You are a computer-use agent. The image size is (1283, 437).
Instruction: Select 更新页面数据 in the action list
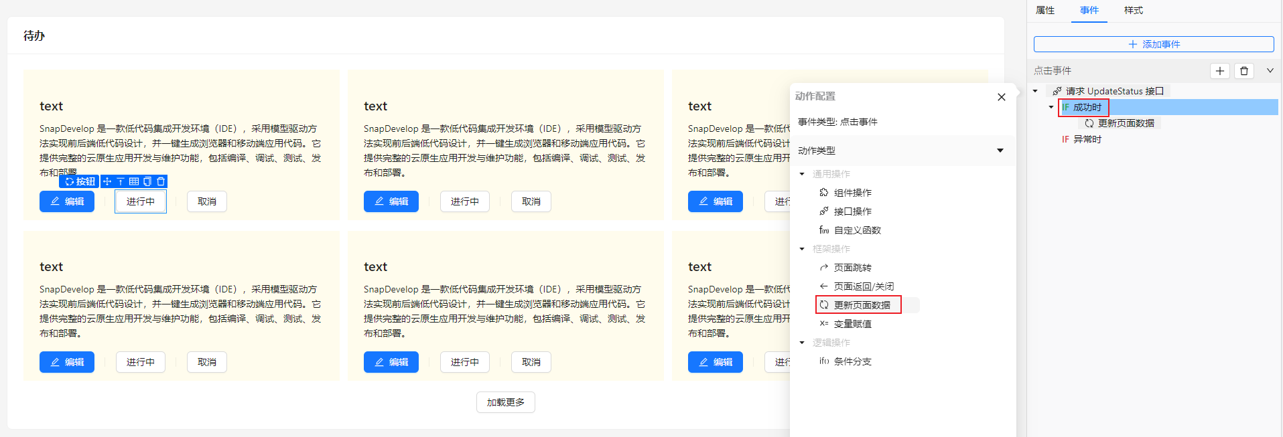862,305
